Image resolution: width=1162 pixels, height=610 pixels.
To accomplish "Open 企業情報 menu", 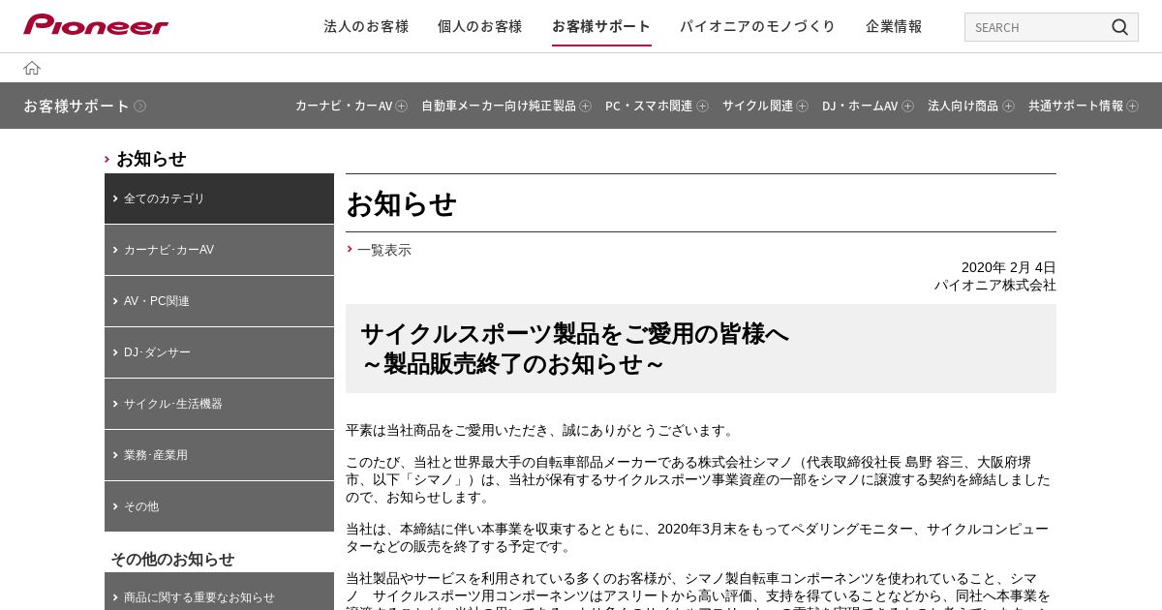I will pos(894,26).
